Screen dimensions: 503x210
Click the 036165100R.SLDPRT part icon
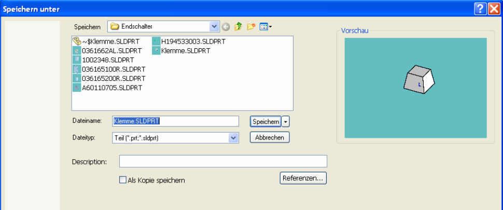pos(77,69)
